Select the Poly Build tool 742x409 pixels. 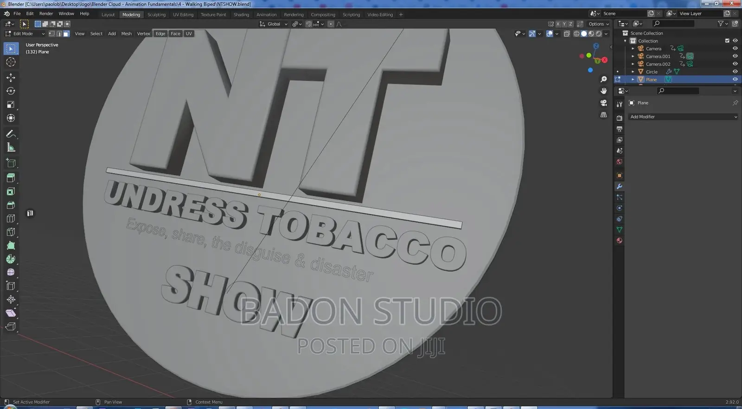[x=11, y=245]
